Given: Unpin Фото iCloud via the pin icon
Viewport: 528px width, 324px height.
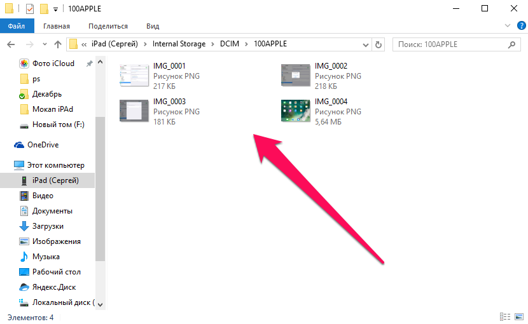Looking at the screenshot, I should [x=89, y=64].
